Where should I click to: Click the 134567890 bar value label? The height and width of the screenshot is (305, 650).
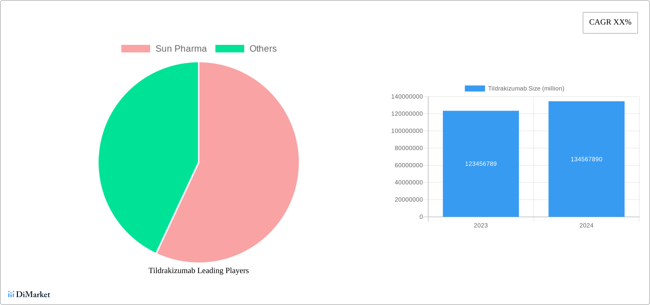click(x=586, y=159)
